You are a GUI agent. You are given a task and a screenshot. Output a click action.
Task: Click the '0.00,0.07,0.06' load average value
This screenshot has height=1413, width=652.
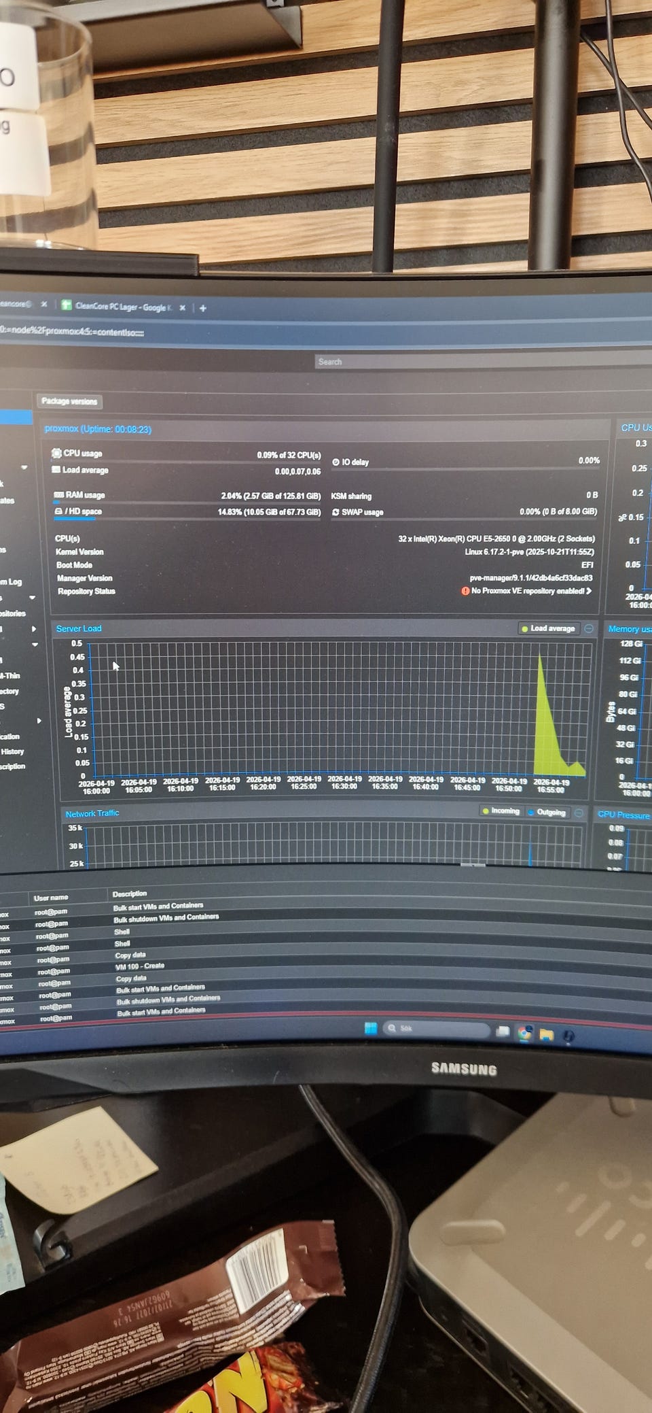pos(297,471)
